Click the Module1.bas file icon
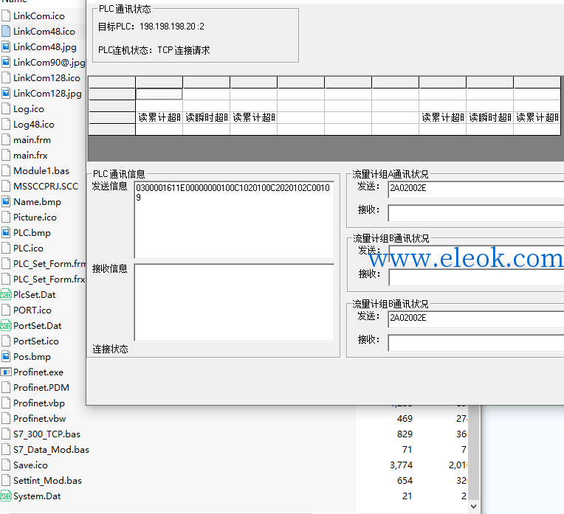 pos(6,170)
